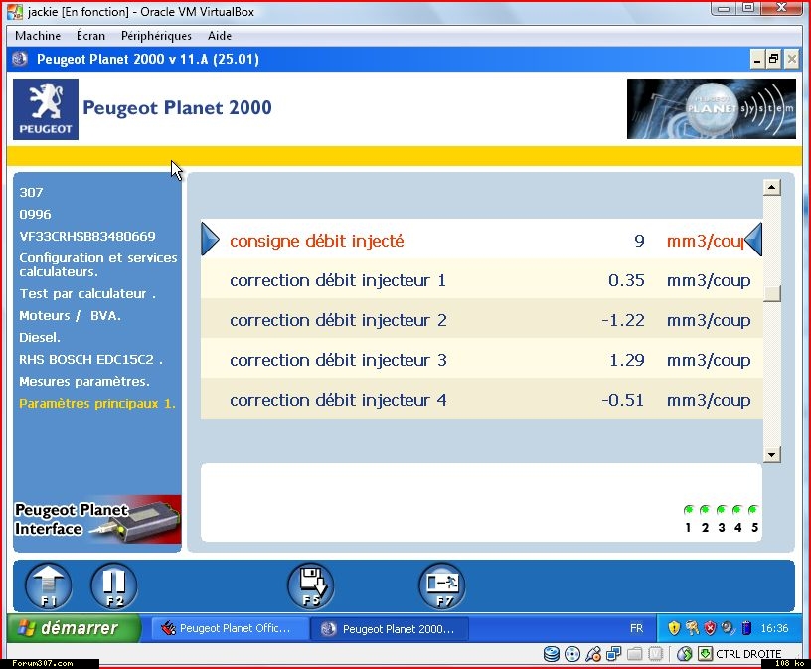Screen dimensions: 811x669
Task: Click the F5 save floppy icon
Action: (311, 585)
